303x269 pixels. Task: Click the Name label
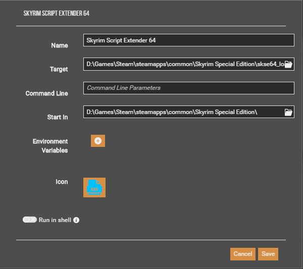[x=60, y=45]
